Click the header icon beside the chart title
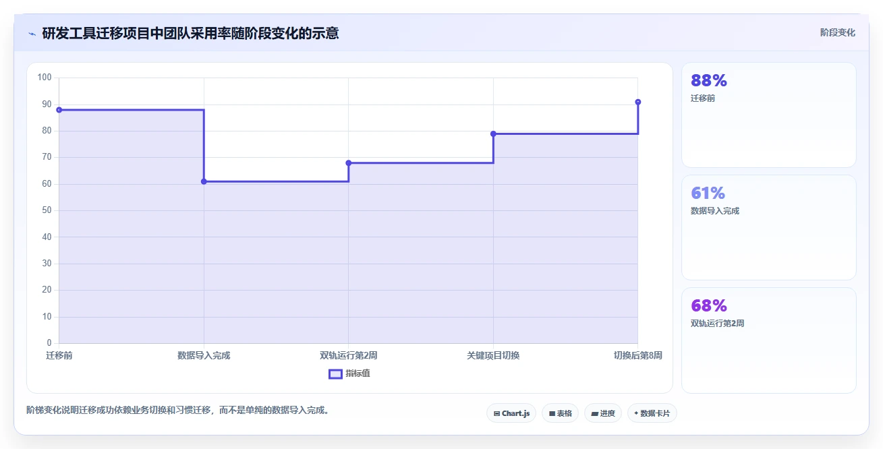Screen dimensions: 883x449 pos(32,33)
